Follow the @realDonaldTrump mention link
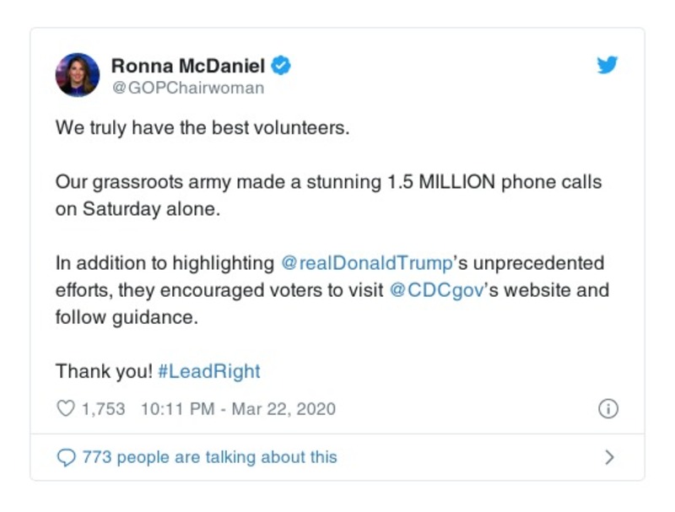 point(366,262)
